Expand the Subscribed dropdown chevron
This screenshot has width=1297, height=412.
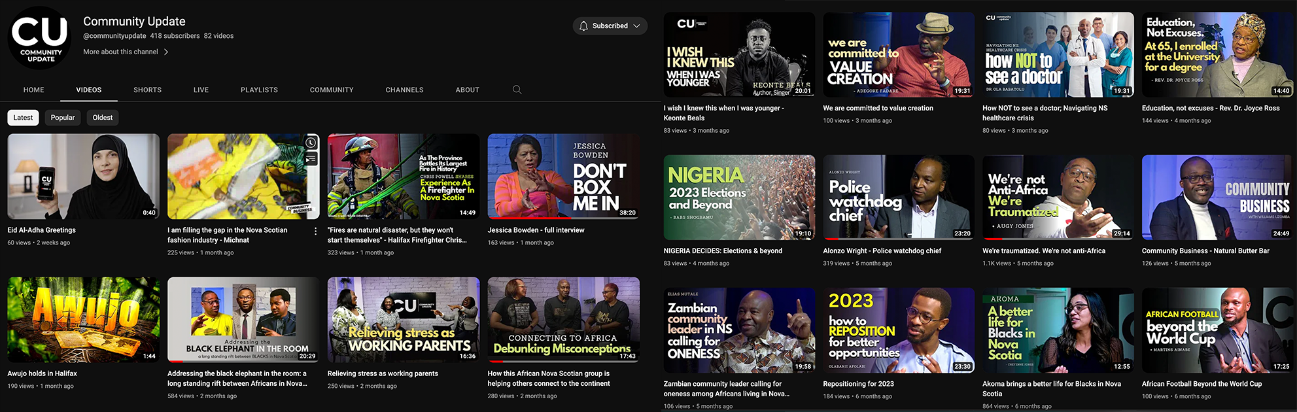636,26
